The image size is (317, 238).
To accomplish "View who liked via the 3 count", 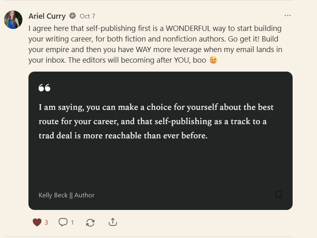I will pyautogui.click(x=46, y=223).
